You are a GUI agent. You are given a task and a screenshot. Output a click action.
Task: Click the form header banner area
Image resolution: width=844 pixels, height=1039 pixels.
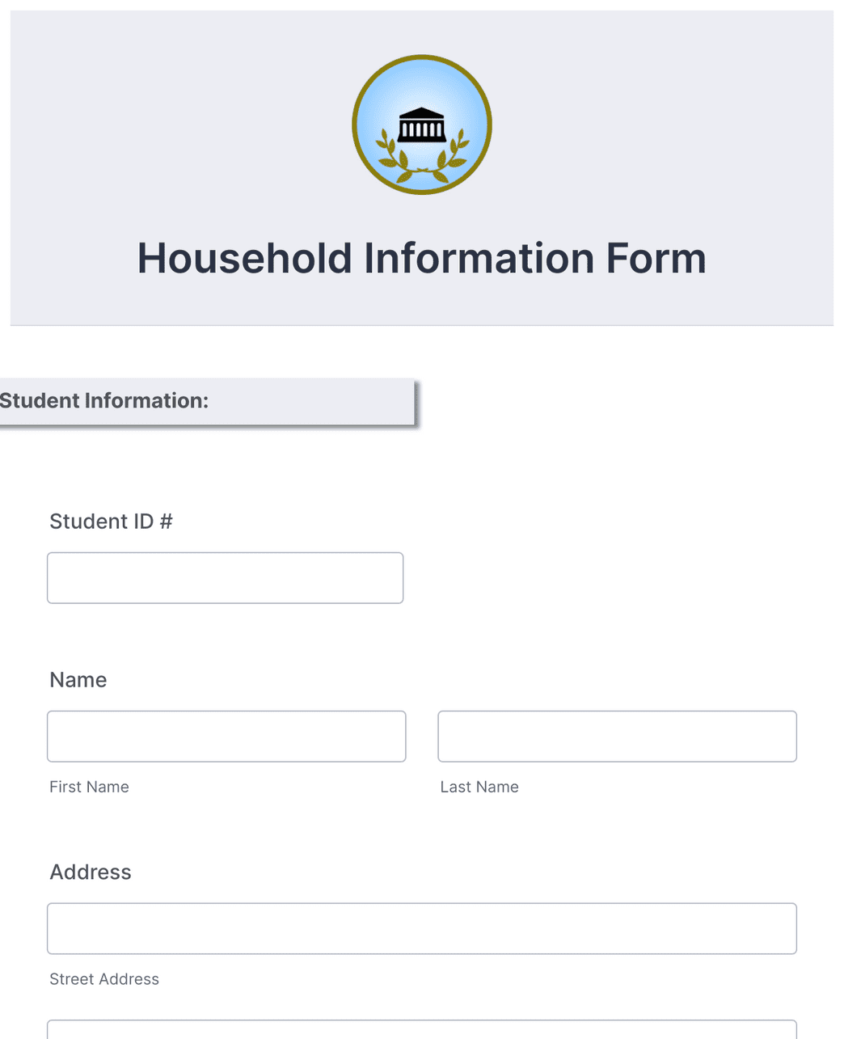tap(421, 162)
